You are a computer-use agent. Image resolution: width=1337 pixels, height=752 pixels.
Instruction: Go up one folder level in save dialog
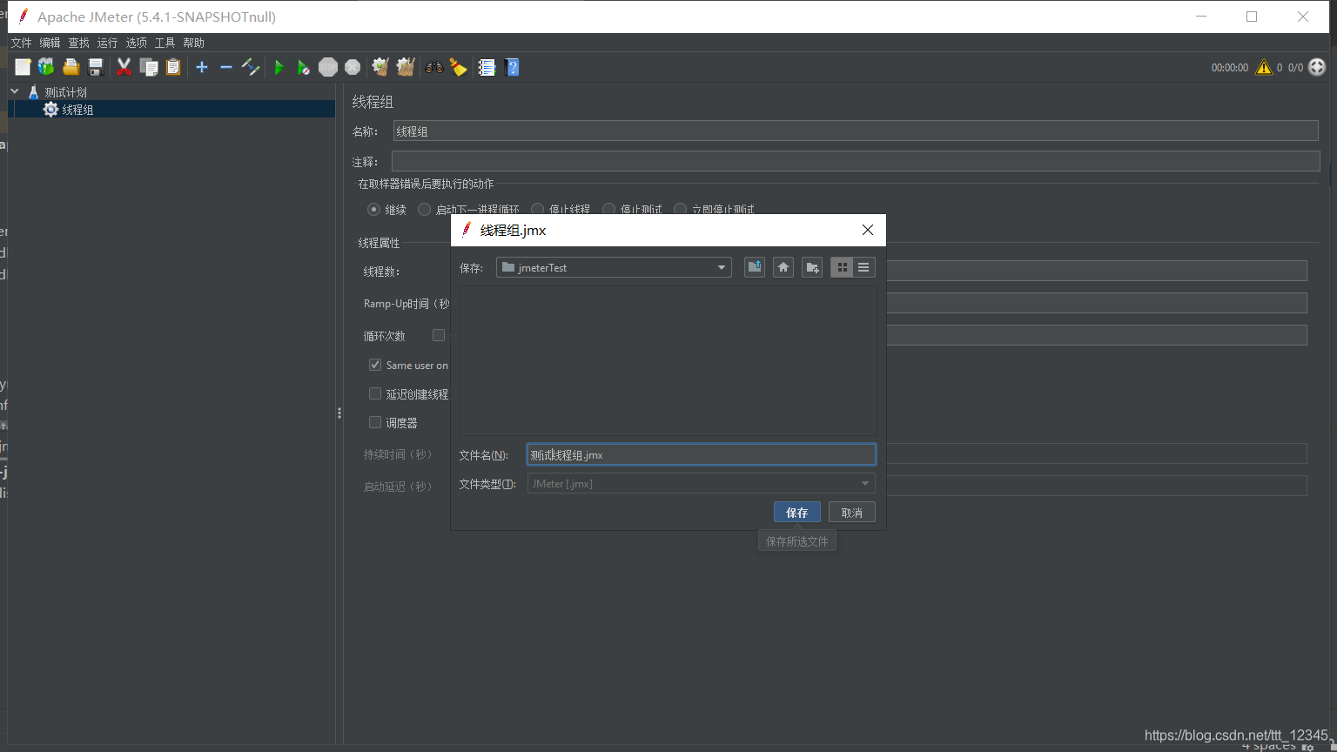[755, 267]
